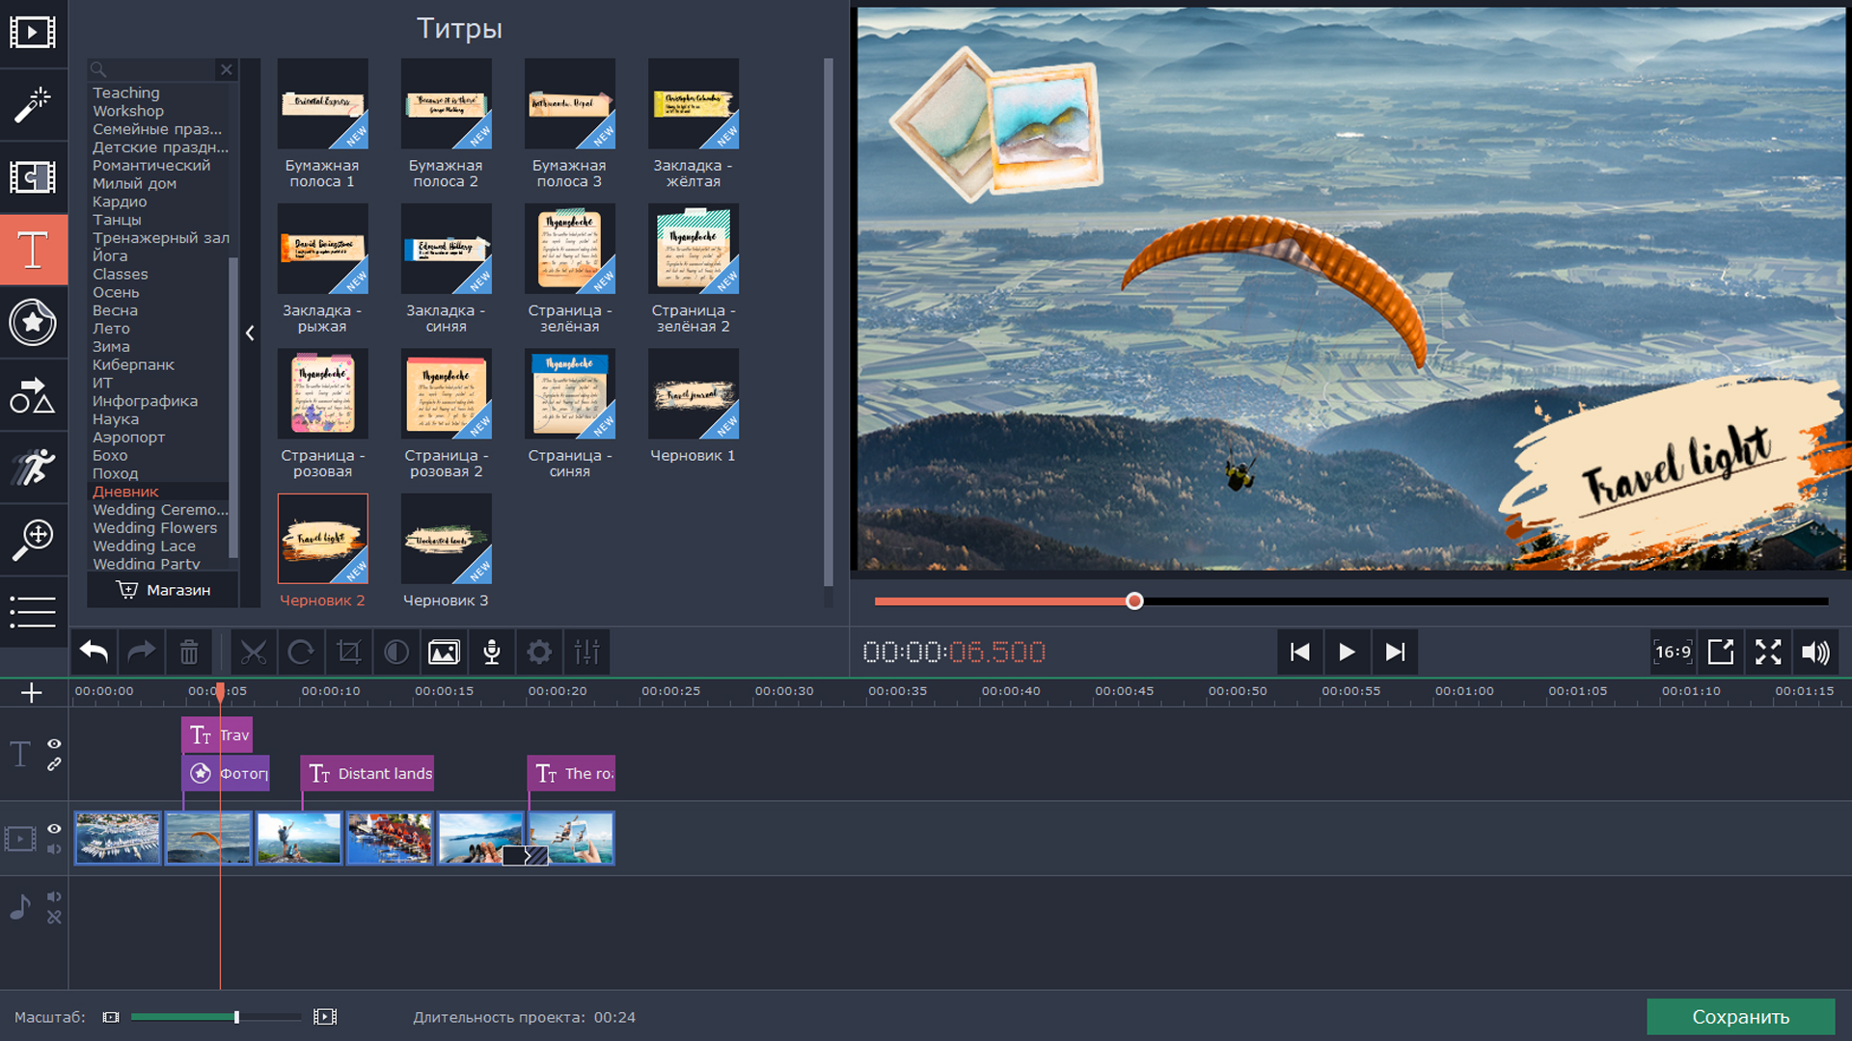Open the Transitions panel icon
The height and width of the screenshot is (1041, 1852).
tap(33, 177)
